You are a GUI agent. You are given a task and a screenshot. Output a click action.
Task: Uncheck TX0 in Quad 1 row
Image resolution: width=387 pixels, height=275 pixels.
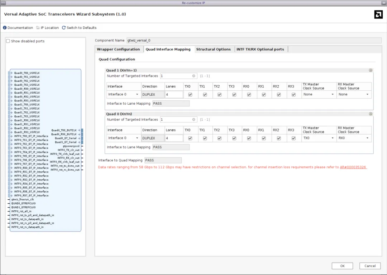190,95
